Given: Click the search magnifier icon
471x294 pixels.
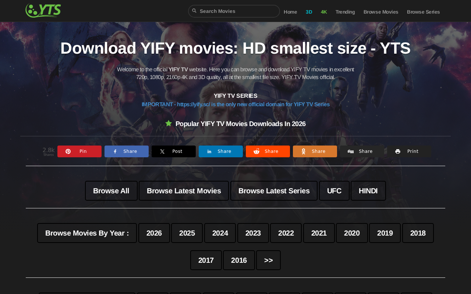Looking at the screenshot, I should pyautogui.click(x=194, y=11).
